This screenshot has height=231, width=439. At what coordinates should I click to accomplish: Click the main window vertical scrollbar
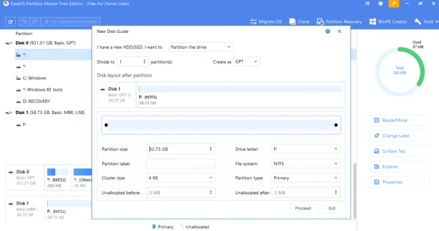tap(354, 190)
